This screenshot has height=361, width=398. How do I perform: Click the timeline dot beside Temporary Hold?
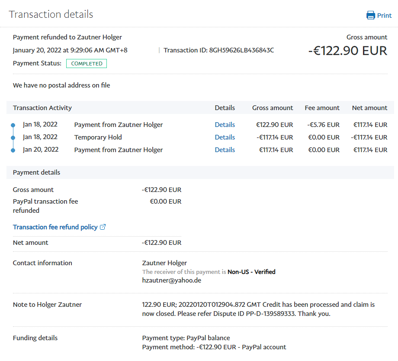[x=13, y=138]
